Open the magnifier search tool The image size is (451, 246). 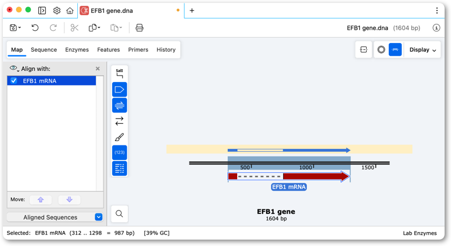(119, 214)
